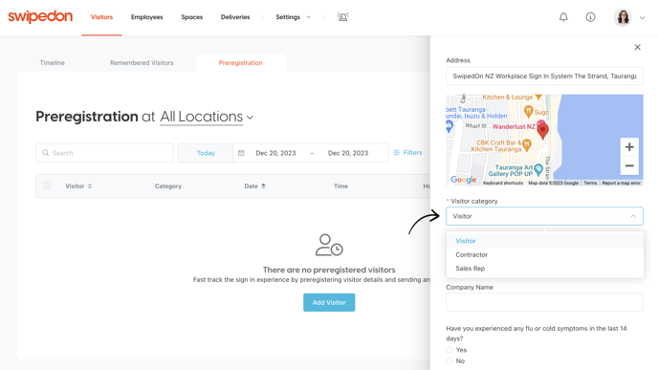Click the Address input field
658x370 pixels.
point(545,76)
